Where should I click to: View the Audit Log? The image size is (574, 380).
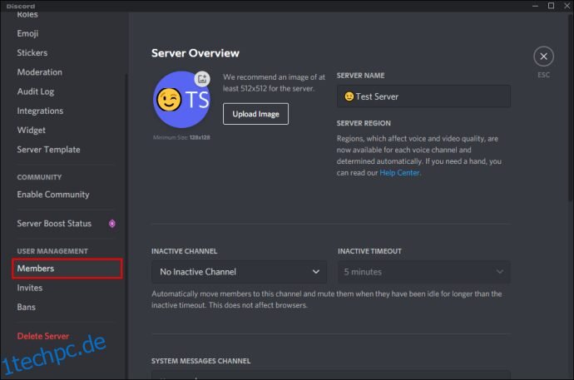point(36,91)
